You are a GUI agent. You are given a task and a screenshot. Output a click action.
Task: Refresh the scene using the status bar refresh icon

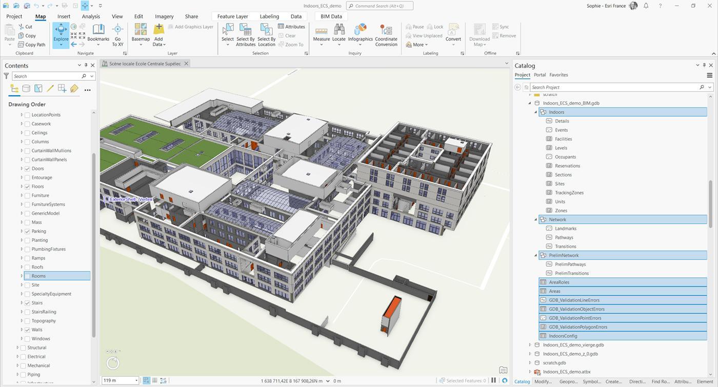tap(505, 380)
